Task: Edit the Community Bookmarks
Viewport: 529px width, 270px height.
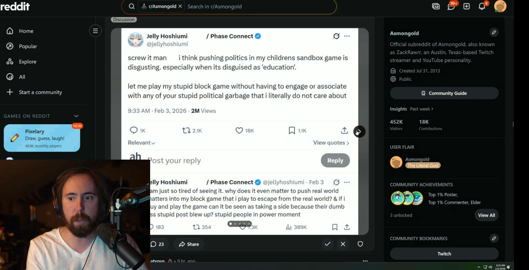Action: coord(494,238)
